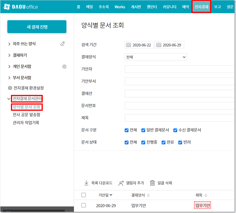Collapse the 전자결재 문서관리 section

[9, 99]
